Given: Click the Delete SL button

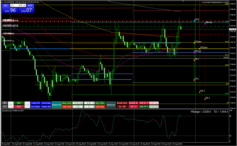Looking at the screenshot, I should pyautogui.click(x=133, y=103).
